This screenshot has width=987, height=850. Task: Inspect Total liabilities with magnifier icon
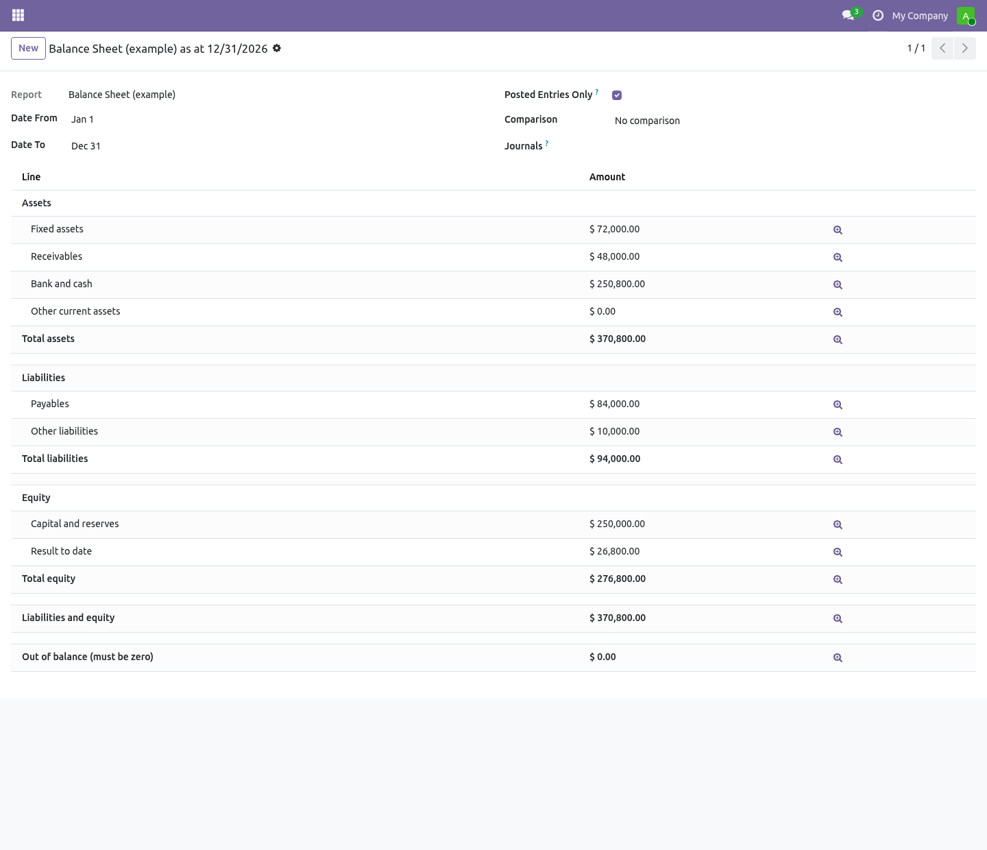pos(838,460)
